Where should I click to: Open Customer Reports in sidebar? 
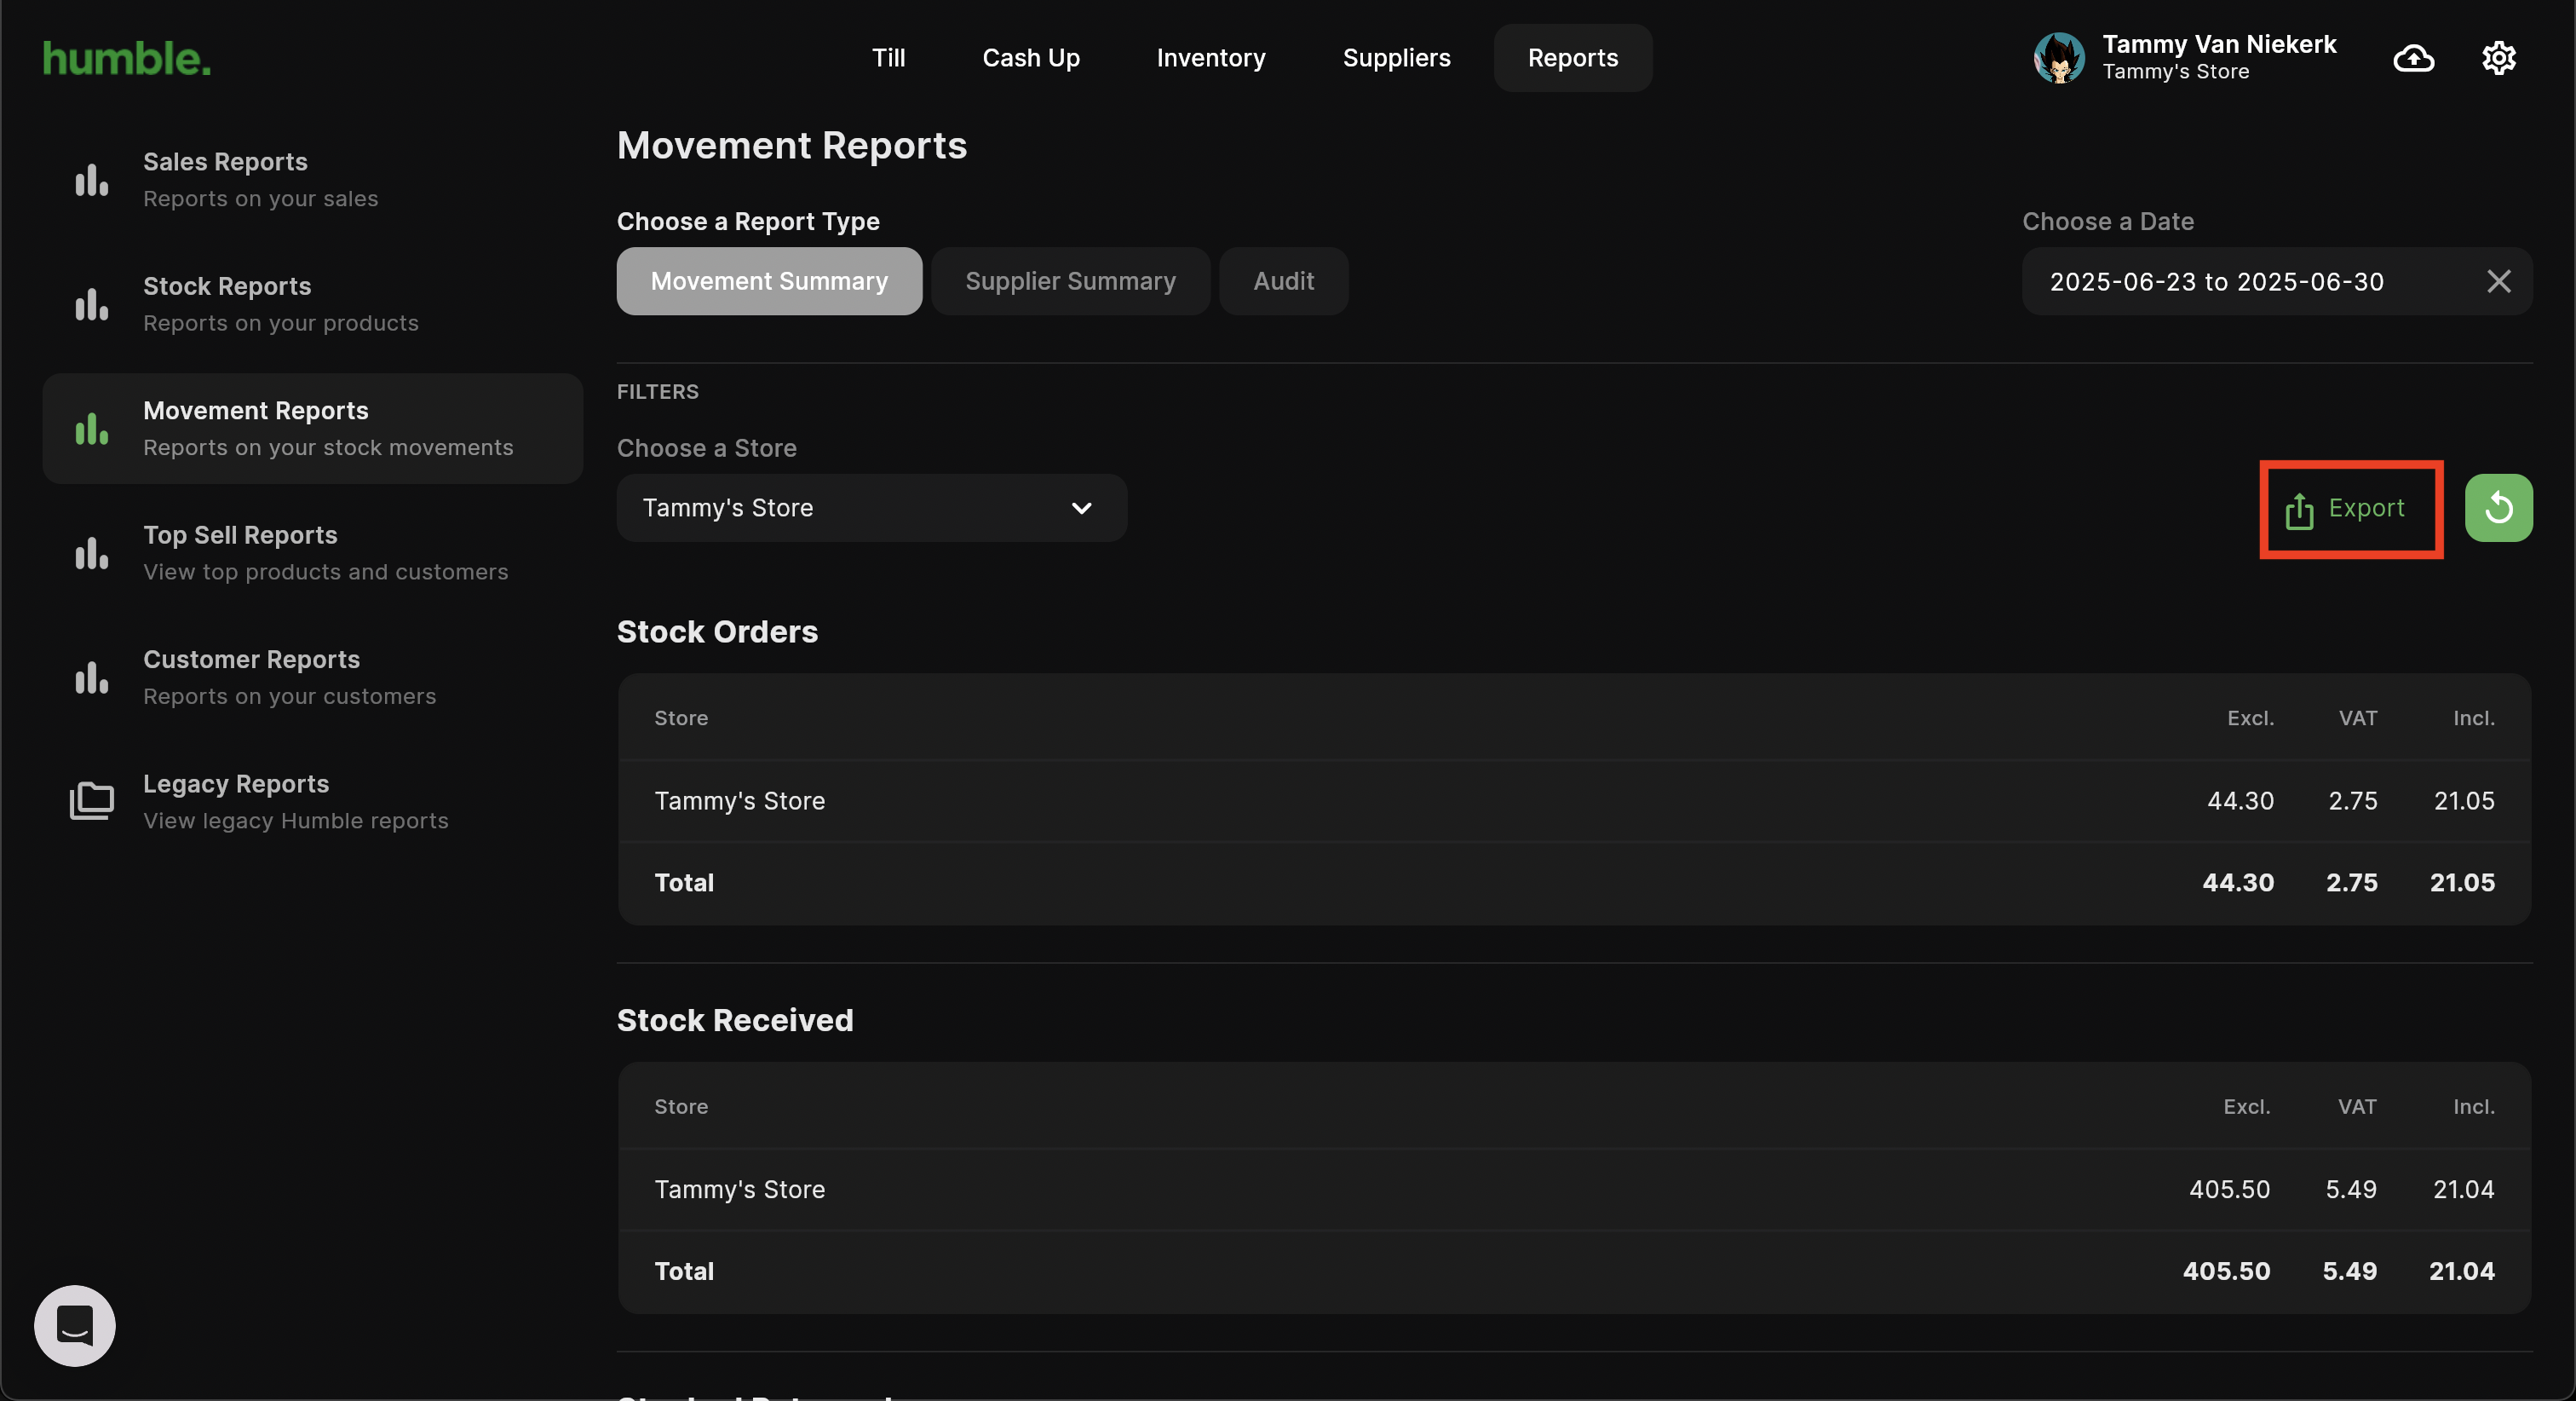(312, 677)
